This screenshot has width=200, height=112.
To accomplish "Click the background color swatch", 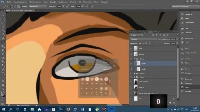I will pos(3,96).
